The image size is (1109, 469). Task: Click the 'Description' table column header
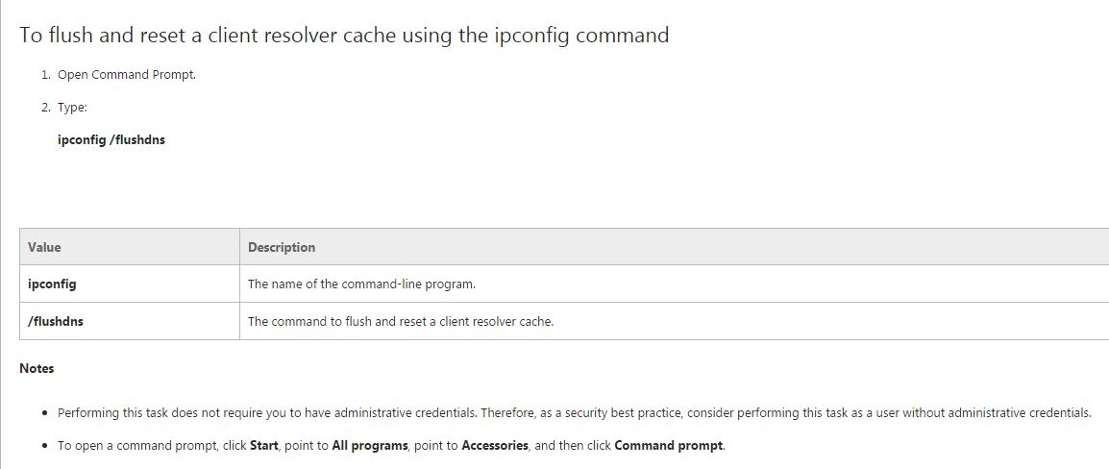pos(282,247)
